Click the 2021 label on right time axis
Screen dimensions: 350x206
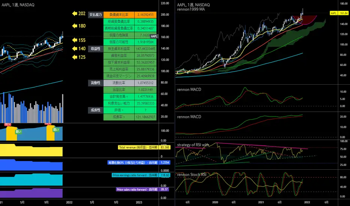(261, 202)
